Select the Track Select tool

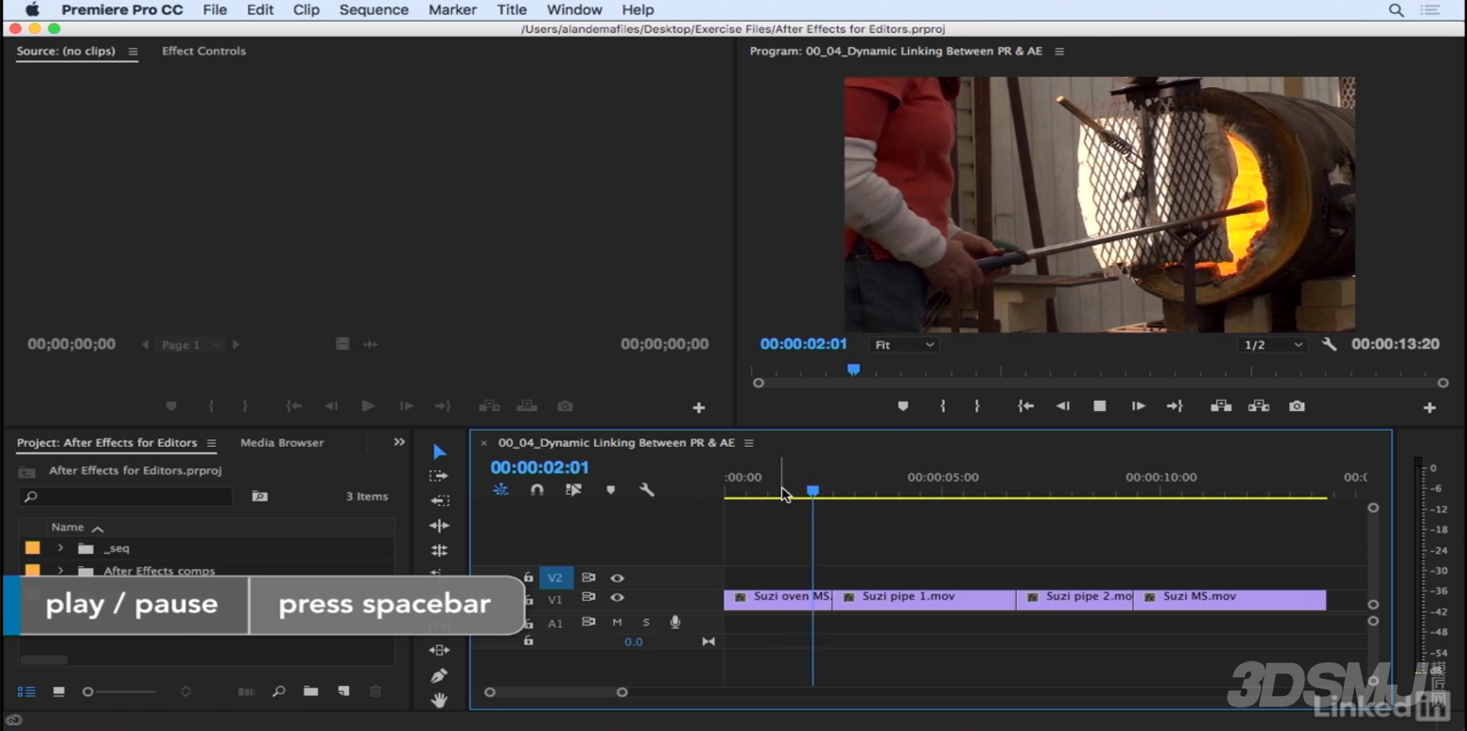[439, 476]
